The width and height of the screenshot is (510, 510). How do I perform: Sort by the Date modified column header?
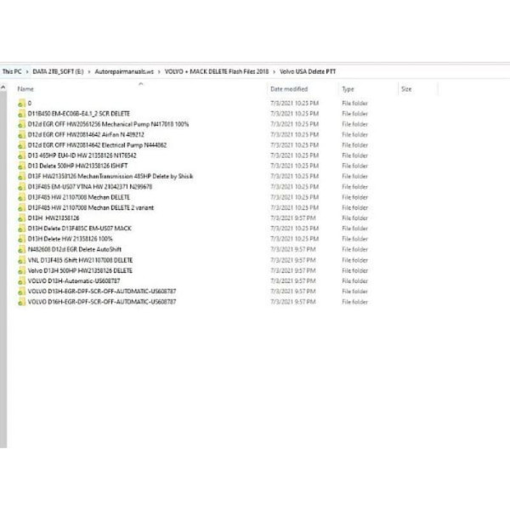[x=289, y=88]
